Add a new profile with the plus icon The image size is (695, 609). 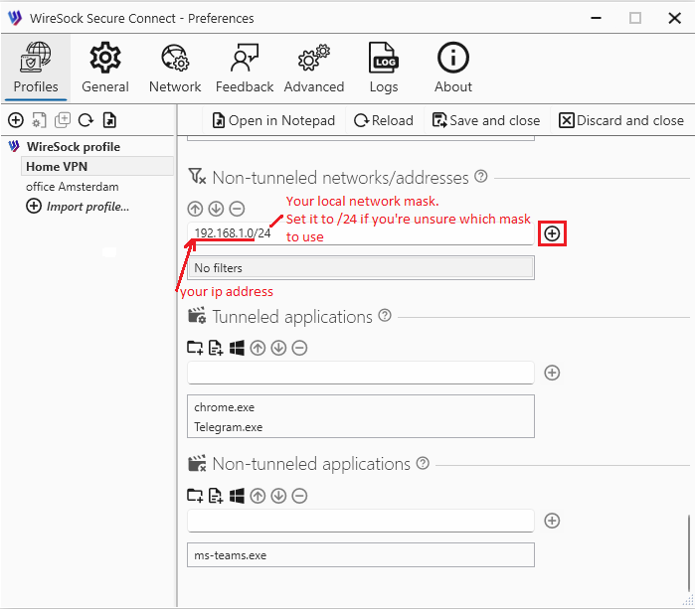point(16,120)
